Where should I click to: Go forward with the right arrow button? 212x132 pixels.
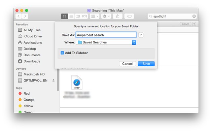[x=25, y=16]
